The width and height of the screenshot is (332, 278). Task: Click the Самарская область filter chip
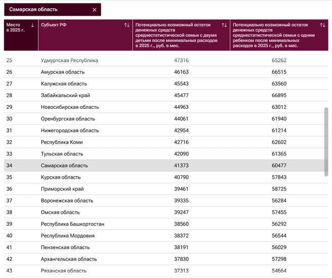tap(53, 10)
